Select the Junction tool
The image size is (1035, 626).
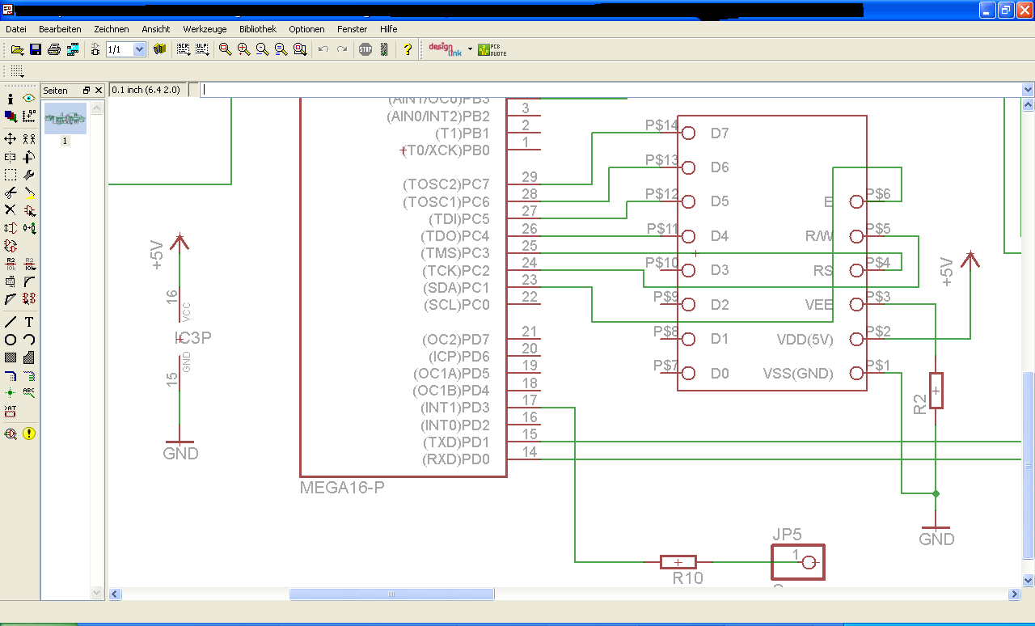(x=11, y=393)
